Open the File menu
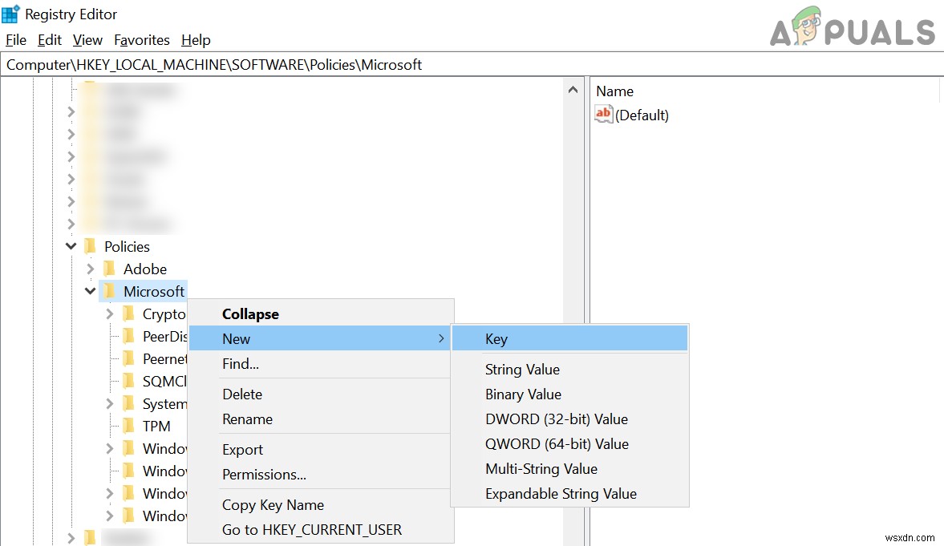944x546 pixels. point(15,39)
